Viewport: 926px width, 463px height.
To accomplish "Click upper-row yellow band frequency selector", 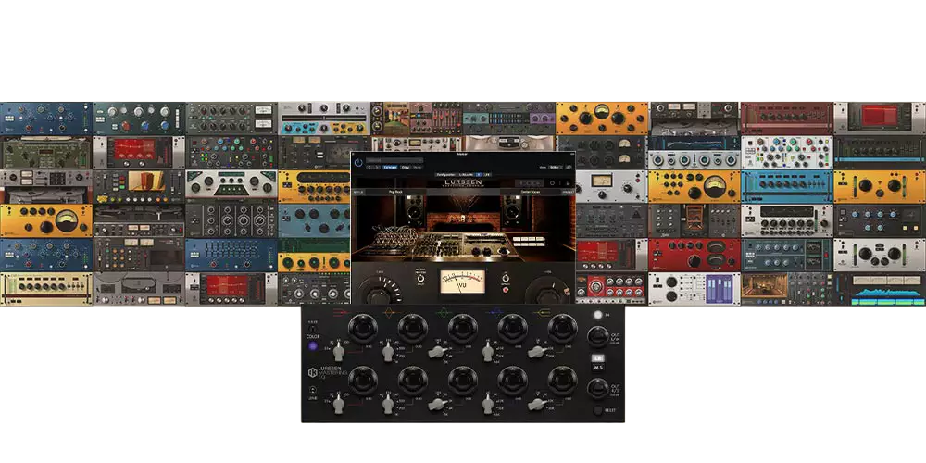I will (536, 352).
